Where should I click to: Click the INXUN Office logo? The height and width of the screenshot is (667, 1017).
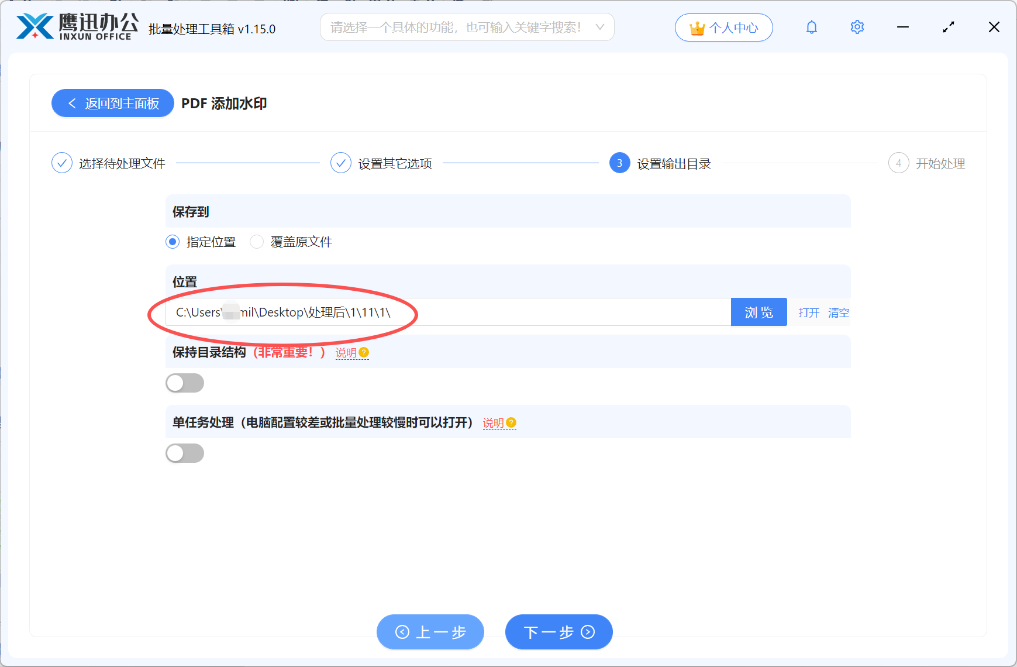pyautogui.click(x=77, y=27)
